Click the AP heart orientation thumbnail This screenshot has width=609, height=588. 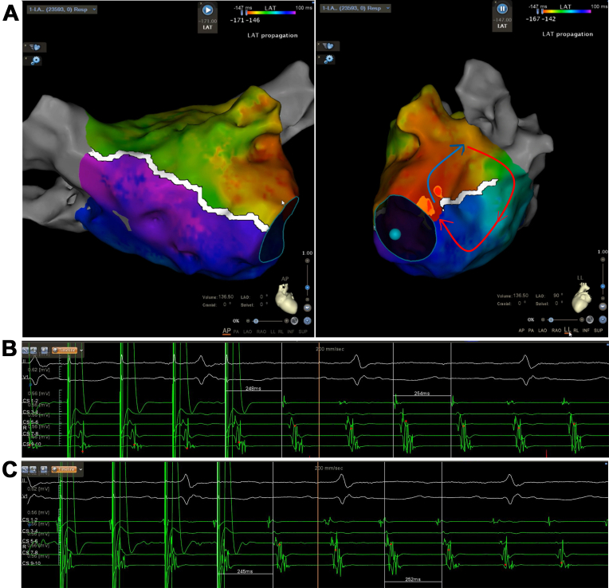[x=286, y=299]
